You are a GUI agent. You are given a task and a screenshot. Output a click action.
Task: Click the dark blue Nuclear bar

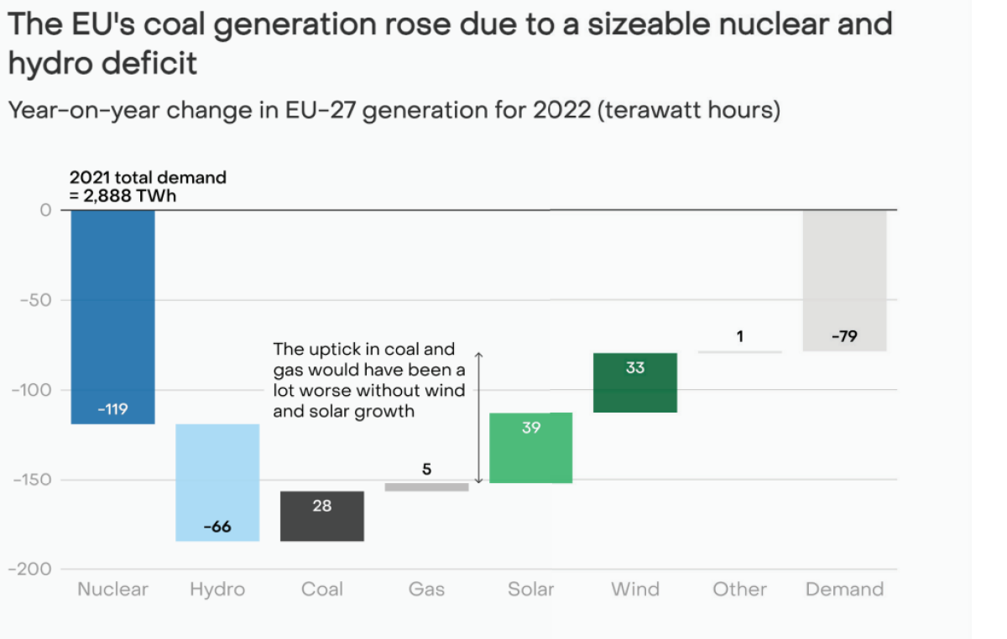point(112,317)
